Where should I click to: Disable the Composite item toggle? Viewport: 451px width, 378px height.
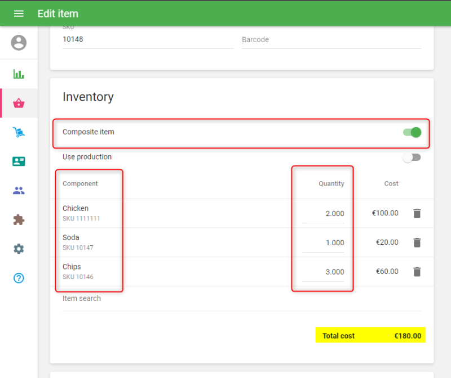[x=412, y=132]
